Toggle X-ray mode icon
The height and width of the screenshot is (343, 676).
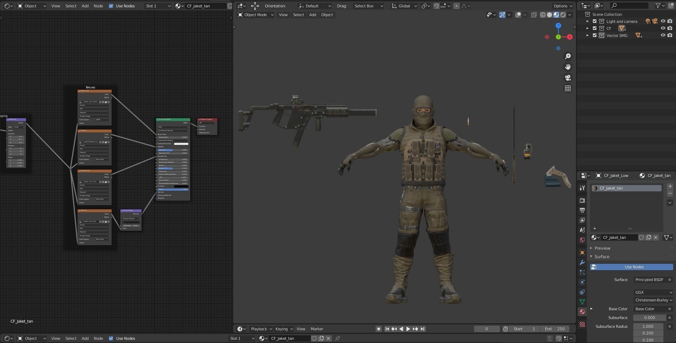[534, 15]
